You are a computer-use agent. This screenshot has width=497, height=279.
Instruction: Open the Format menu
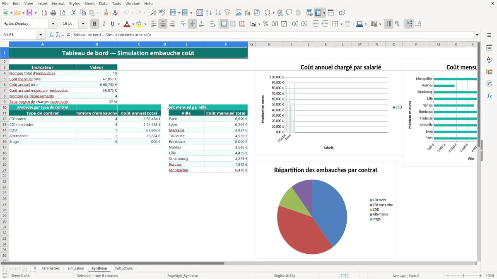[58, 3]
